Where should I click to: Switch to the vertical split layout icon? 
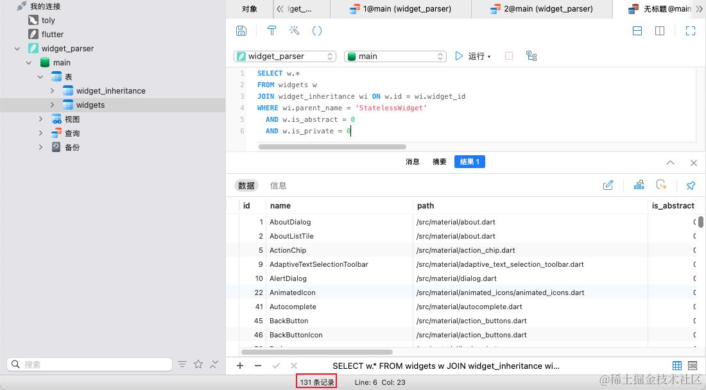pos(660,31)
